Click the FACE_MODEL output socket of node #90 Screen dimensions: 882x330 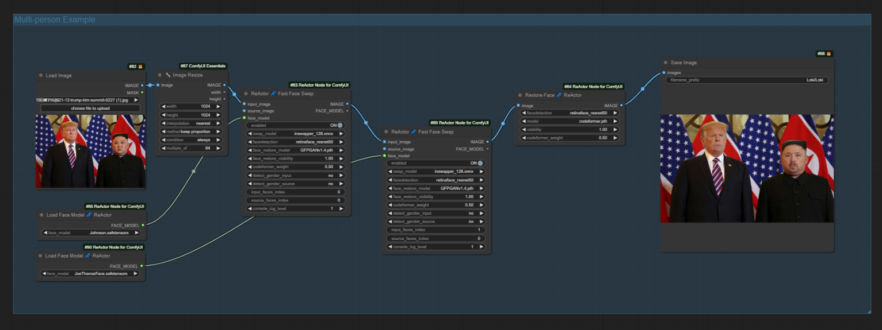[x=142, y=266]
